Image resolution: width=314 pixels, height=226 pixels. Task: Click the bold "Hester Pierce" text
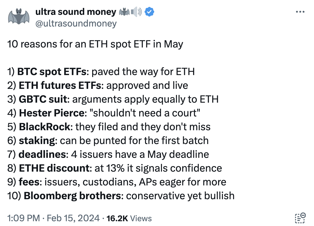tap(51, 113)
